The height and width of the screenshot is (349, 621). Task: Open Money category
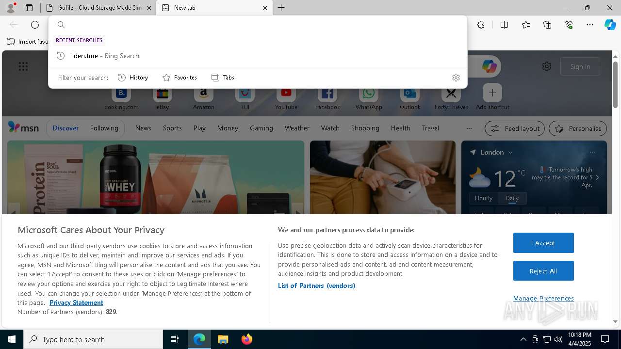pyautogui.click(x=228, y=128)
